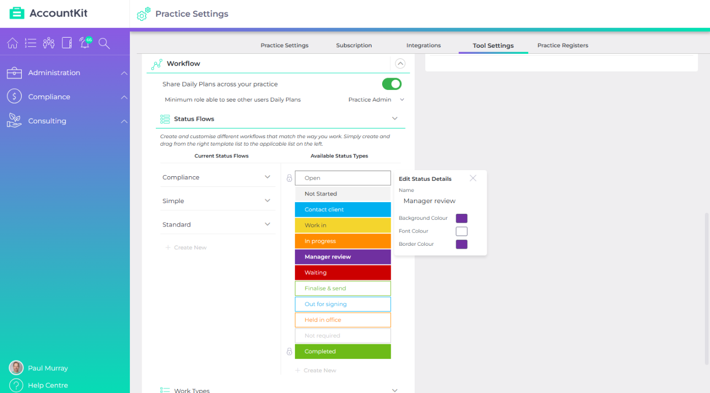Image resolution: width=710 pixels, height=393 pixels.
Task: Collapse the Status Flows section chevron
Action: [x=395, y=118]
